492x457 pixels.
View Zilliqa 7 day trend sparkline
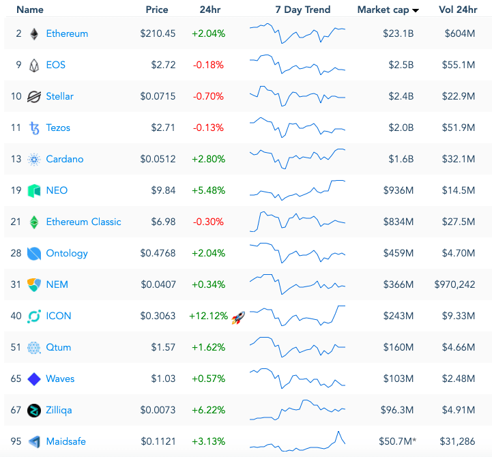click(298, 410)
